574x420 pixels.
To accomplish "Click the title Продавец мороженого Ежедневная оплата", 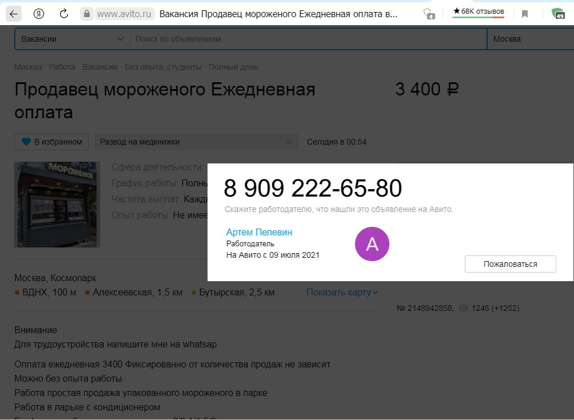I will coord(164,101).
